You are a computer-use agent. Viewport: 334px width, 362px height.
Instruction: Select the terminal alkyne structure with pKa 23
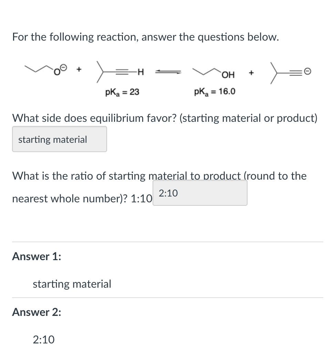pyautogui.click(x=119, y=72)
